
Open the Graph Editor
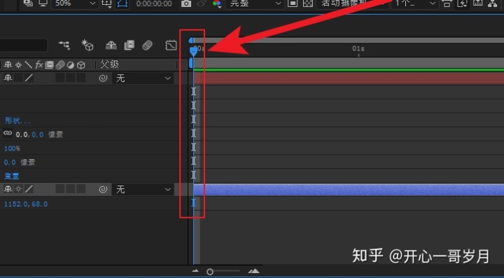(x=171, y=46)
